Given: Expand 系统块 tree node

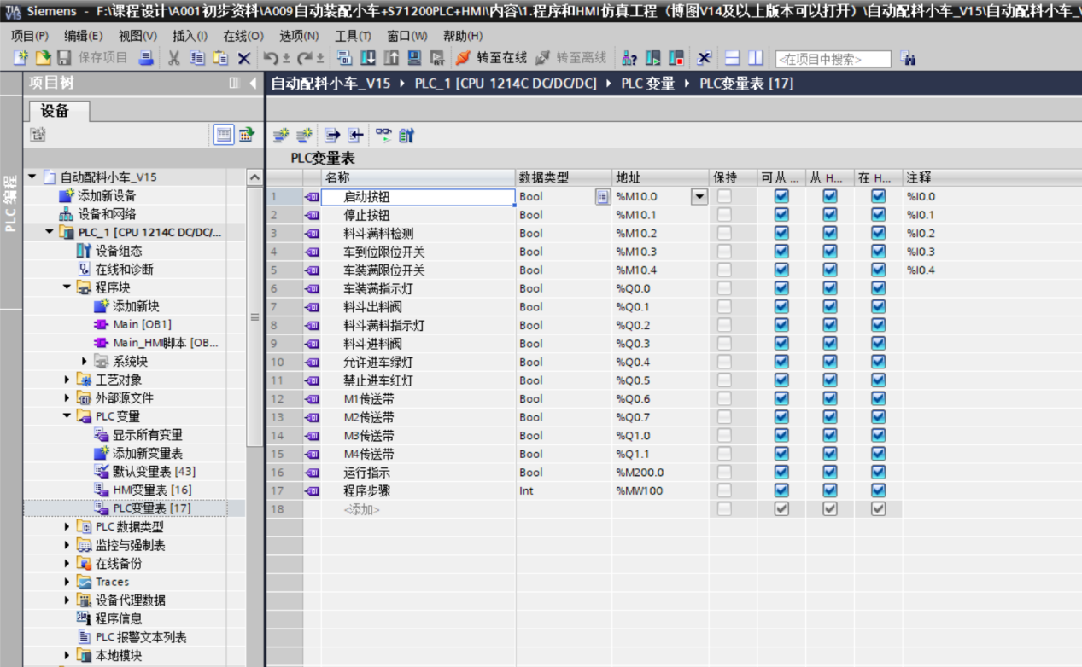Looking at the screenshot, I should coord(85,362).
